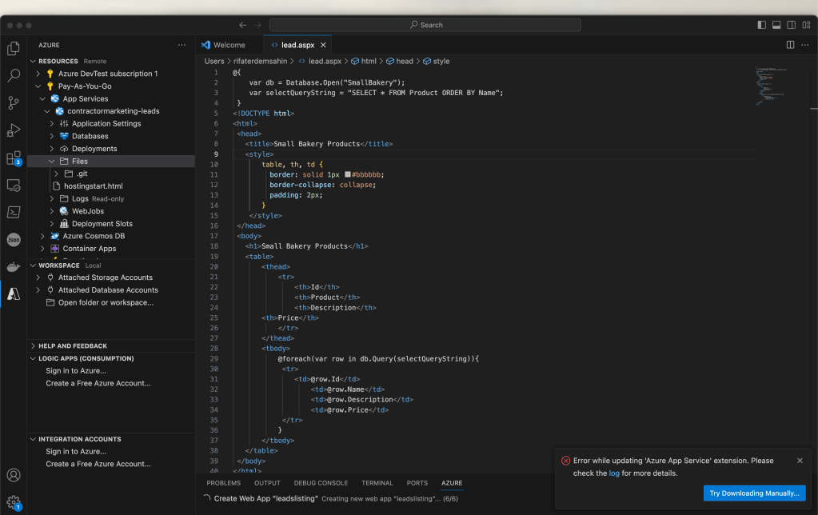Open the Json extension icon
Screen dimensions: 818x515
[x=14, y=239]
